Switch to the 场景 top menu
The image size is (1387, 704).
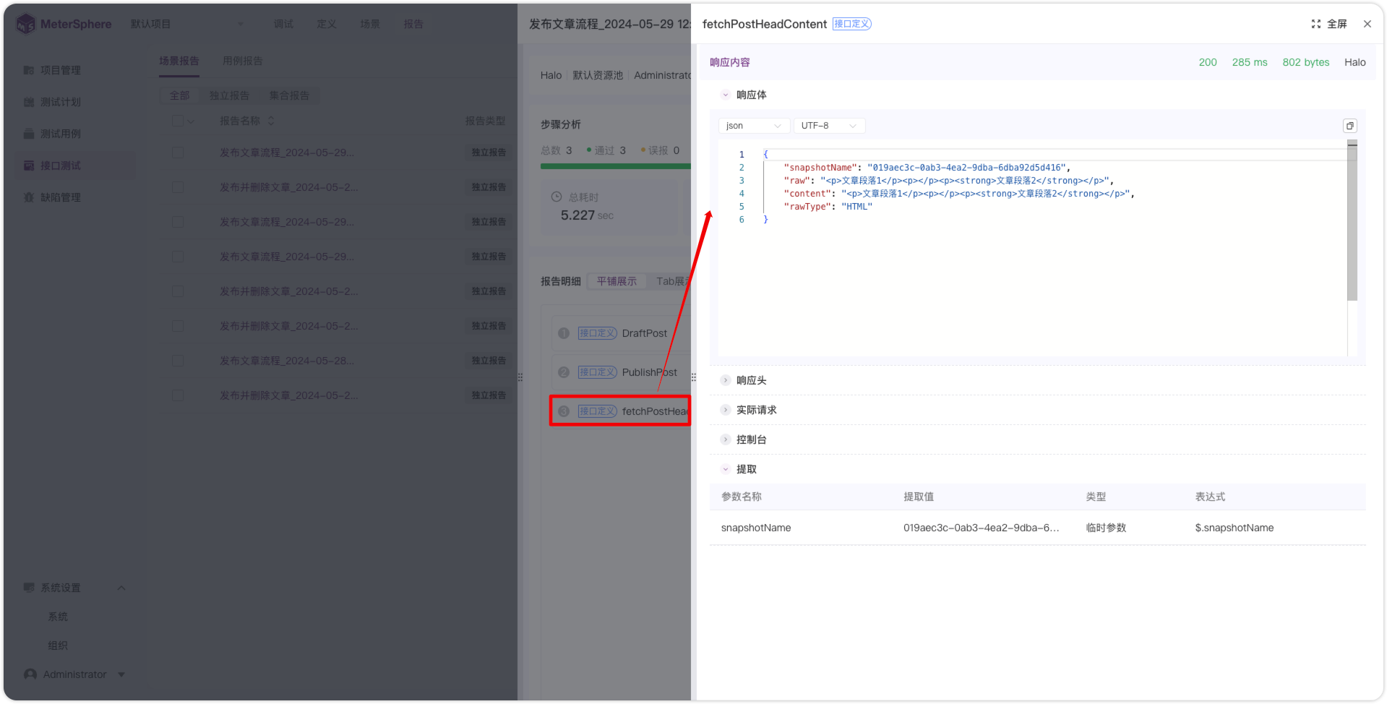370,24
